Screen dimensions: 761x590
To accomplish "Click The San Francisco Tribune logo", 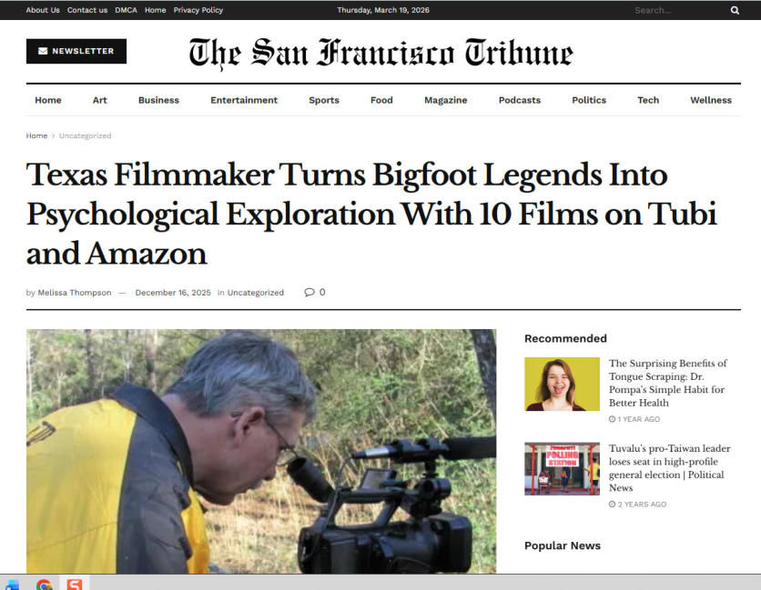I will click(381, 53).
